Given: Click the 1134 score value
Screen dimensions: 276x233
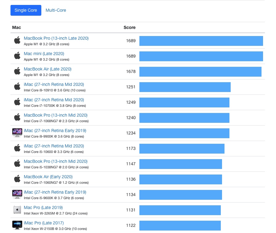Looking at the screenshot, I should 131,195.
